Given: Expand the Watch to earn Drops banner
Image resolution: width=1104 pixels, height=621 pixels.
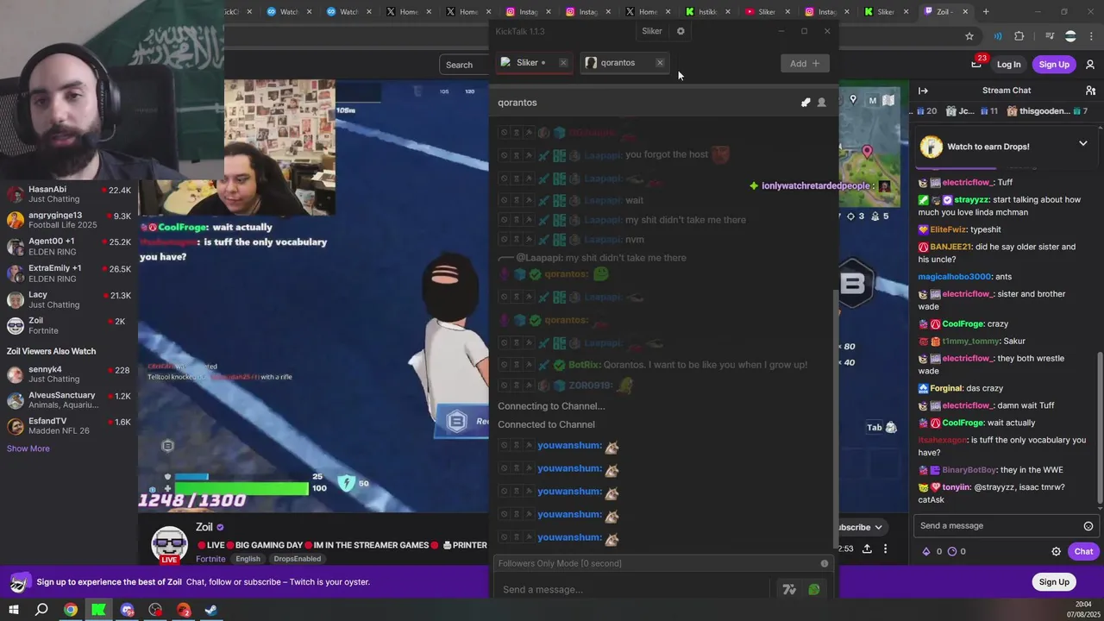Looking at the screenshot, I should [1082, 144].
